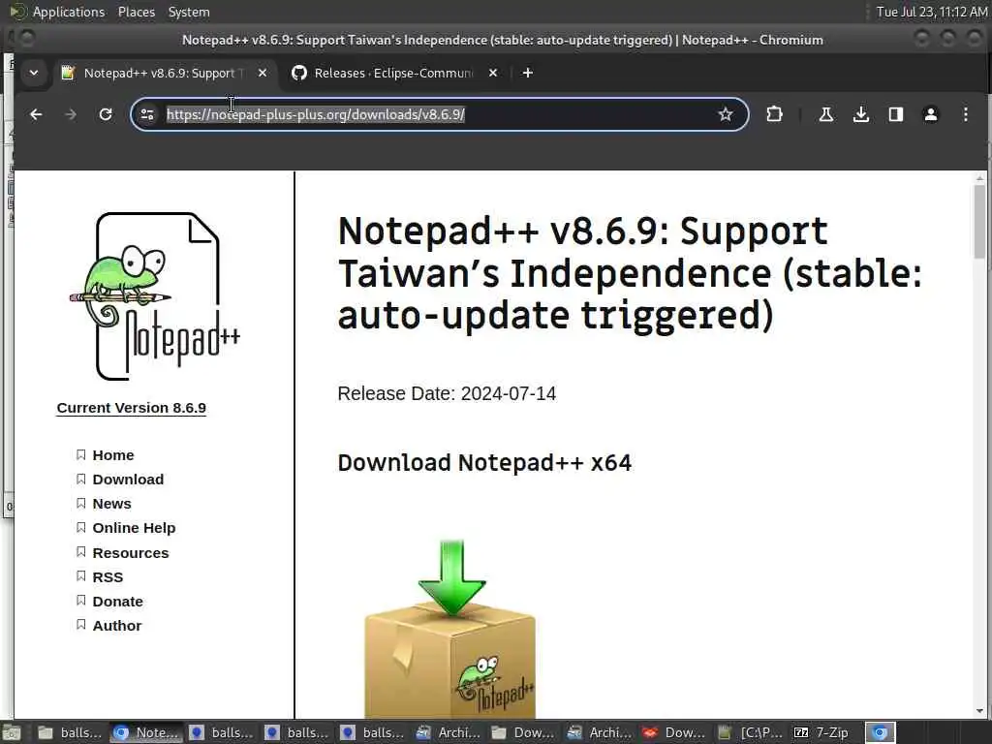This screenshot has width=992, height=744.
Task: Click the bookmark icon beside Donate
Action: coord(81,600)
